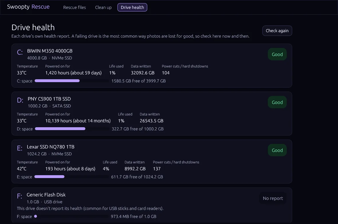Click the C: space usage bar
The image size is (338, 224).
[x=72, y=81]
